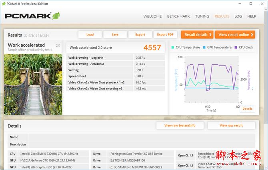
Task: Click the Export PDF button
Action: point(165,35)
